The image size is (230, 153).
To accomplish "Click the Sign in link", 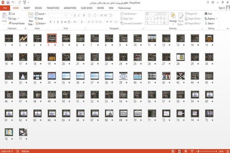I will pos(222,8).
